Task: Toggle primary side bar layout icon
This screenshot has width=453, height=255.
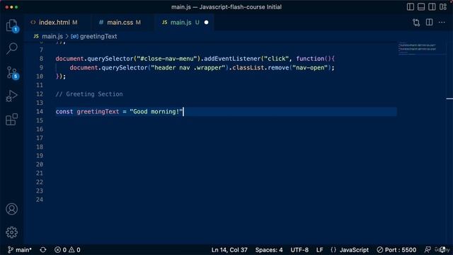Action: tap(411, 7)
